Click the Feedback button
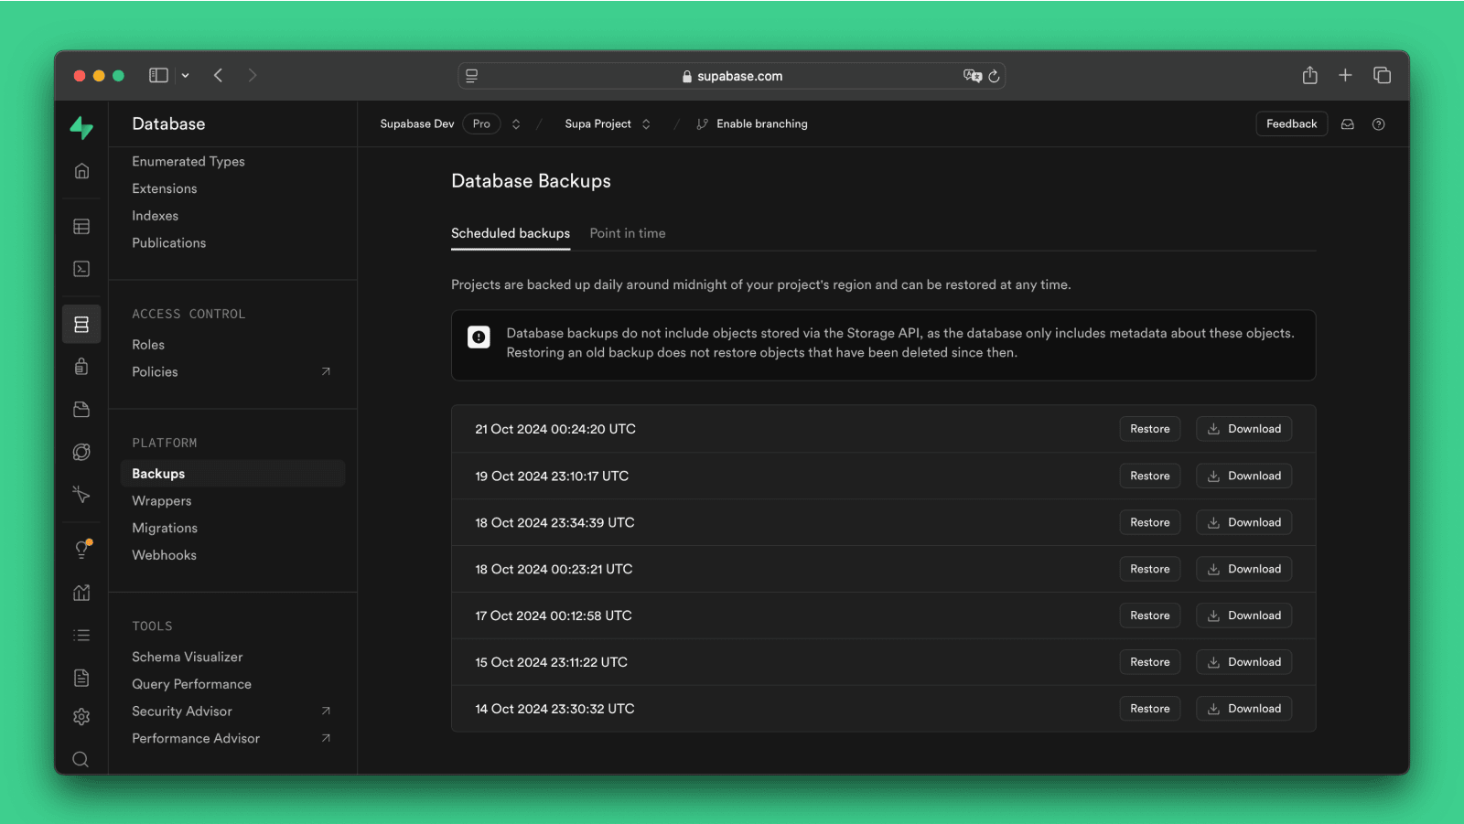The image size is (1464, 824). pyautogui.click(x=1291, y=124)
